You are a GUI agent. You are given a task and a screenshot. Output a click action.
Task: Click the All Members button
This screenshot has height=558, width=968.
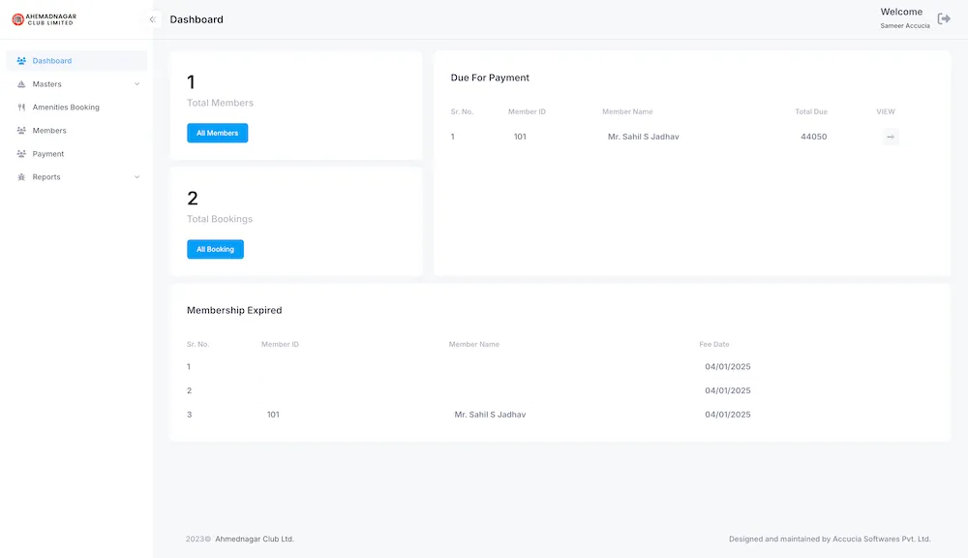click(217, 133)
